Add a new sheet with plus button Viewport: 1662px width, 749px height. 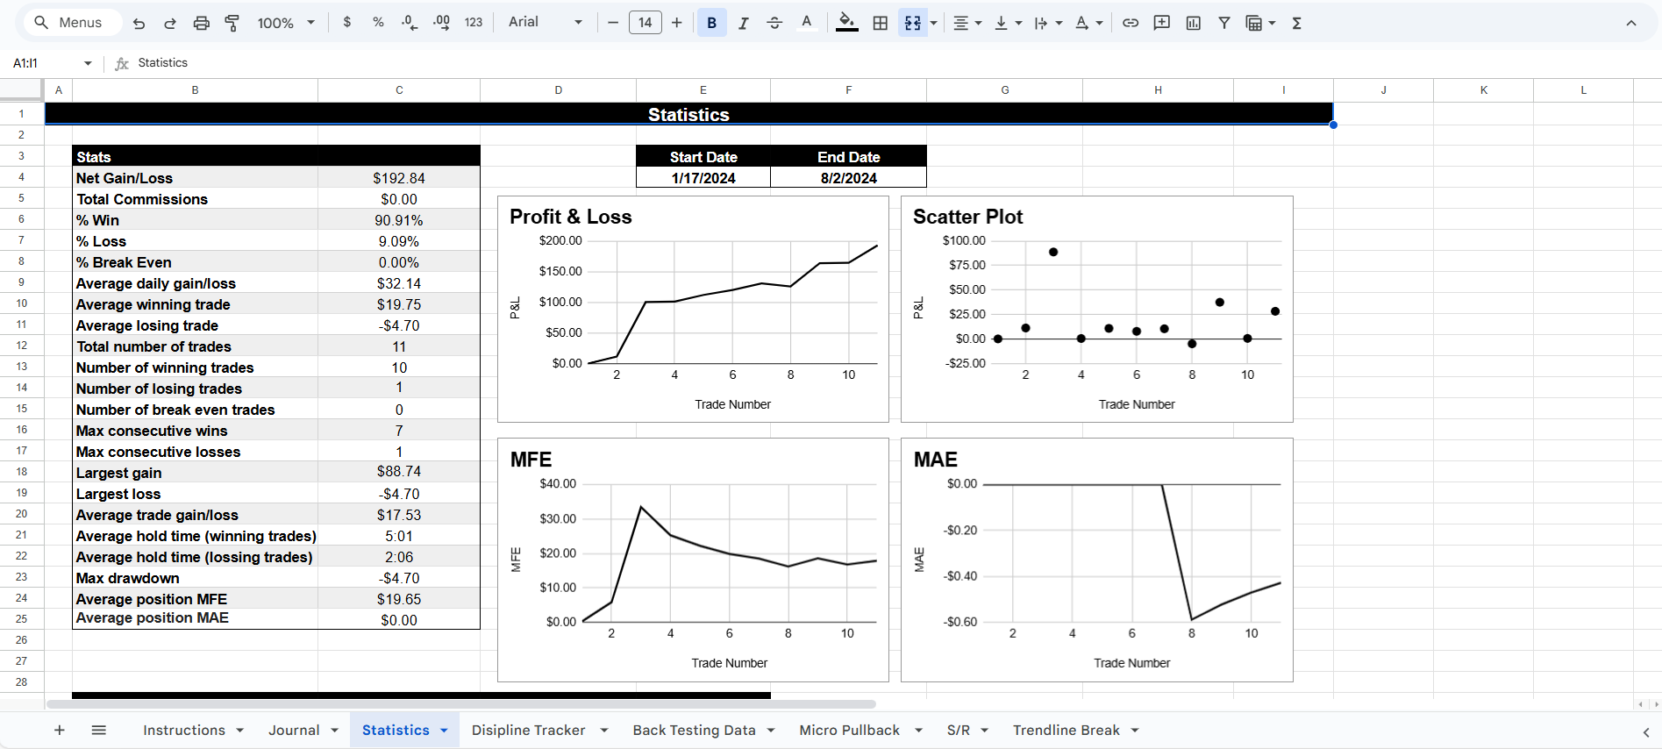click(x=60, y=731)
